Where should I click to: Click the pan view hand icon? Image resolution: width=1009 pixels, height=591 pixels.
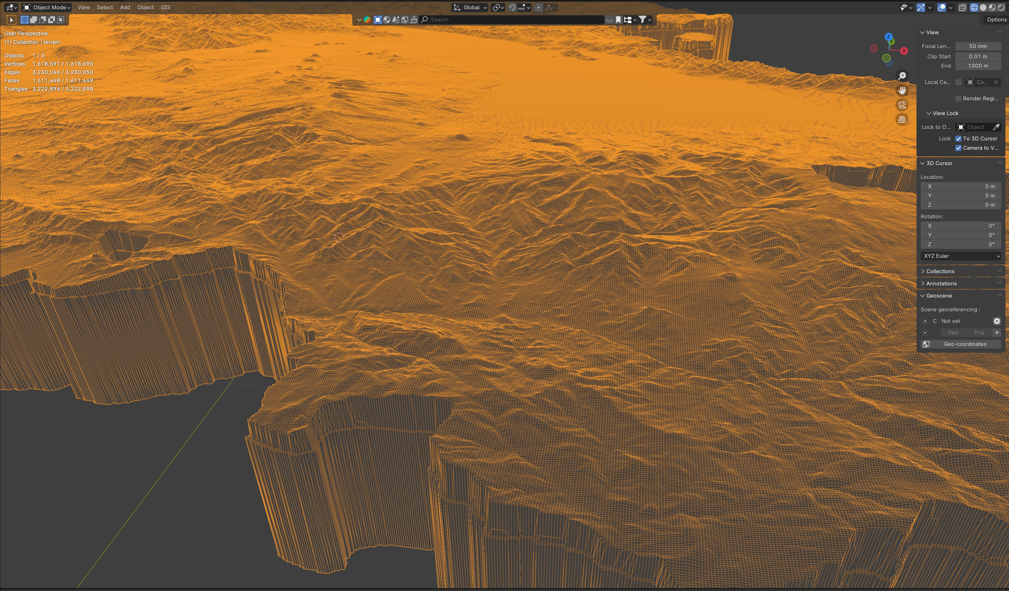tap(902, 90)
